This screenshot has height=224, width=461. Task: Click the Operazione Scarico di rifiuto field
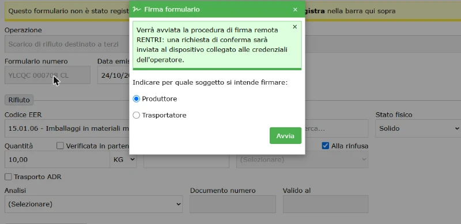[67, 44]
